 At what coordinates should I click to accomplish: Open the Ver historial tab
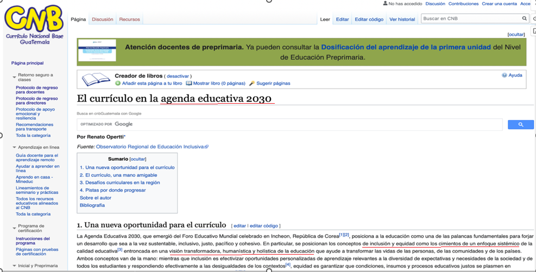[402, 20]
